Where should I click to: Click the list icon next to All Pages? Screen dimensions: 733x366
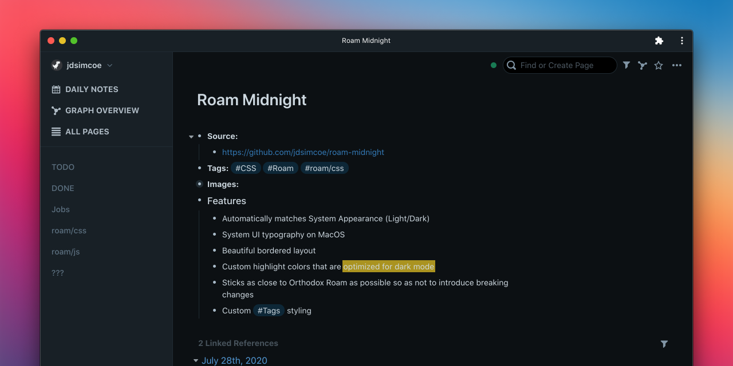click(56, 132)
